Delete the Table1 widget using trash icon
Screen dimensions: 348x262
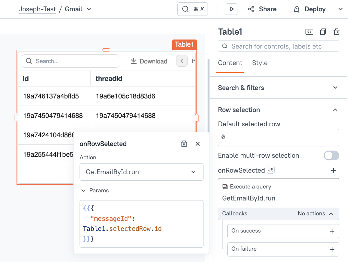[337, 32]
